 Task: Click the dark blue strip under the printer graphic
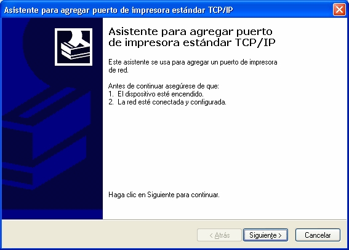(52, 214)
